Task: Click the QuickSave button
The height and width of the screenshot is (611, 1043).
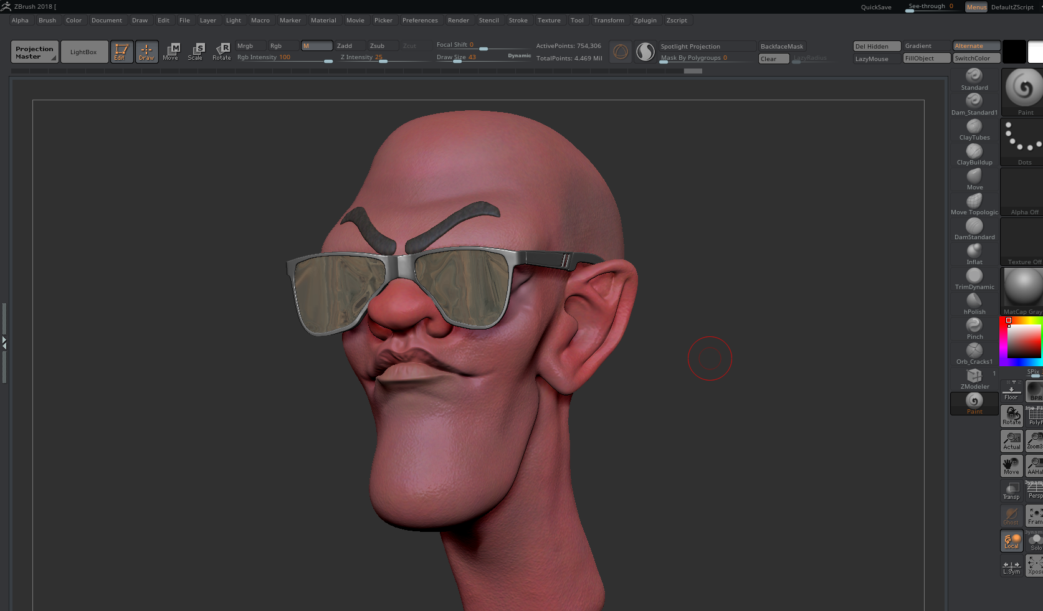Action: click(876, 7)
